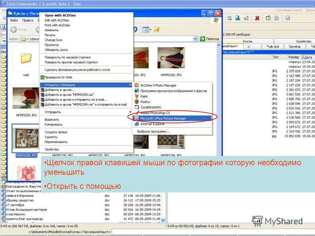The height and width of the screenshot is (236, 315).
Task: Expand the Explorer address bar dropdown
Action: pyautogui.click(x=195, y=39)
